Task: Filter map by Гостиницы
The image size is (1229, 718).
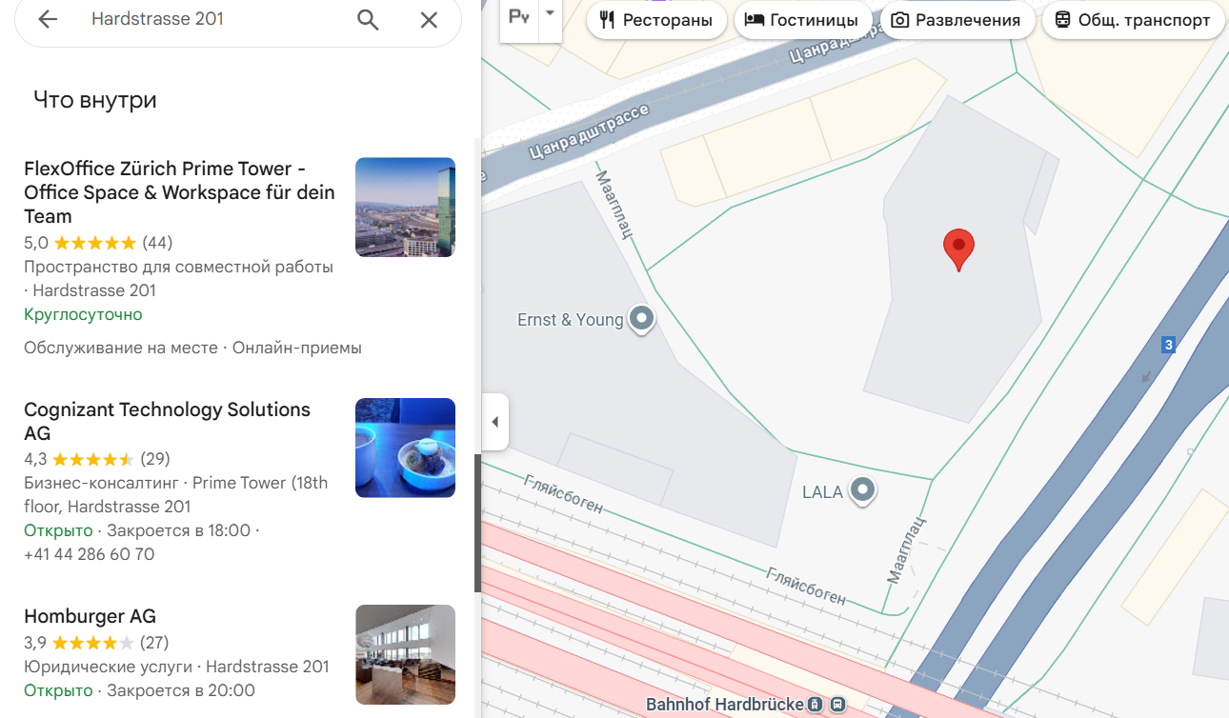Action: pyautogui.click(x=802, y=20)
